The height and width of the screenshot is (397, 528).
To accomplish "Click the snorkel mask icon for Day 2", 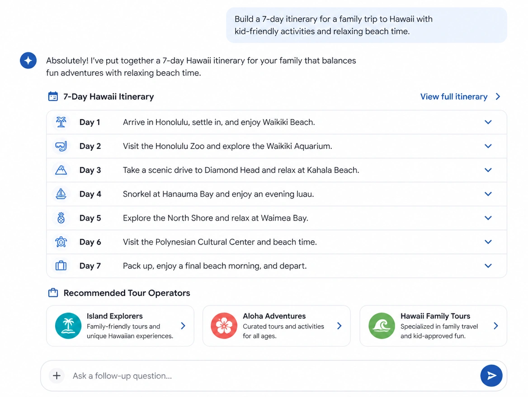I will coord(61,146).
